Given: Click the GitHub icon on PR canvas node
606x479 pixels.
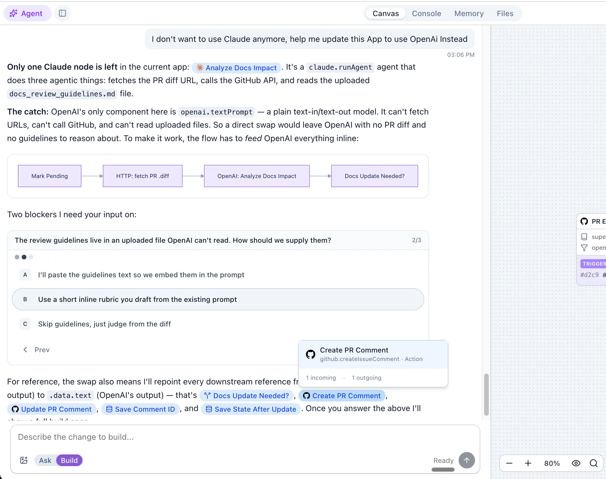Looking at the screenshot, I should click(x=584, y=221).
